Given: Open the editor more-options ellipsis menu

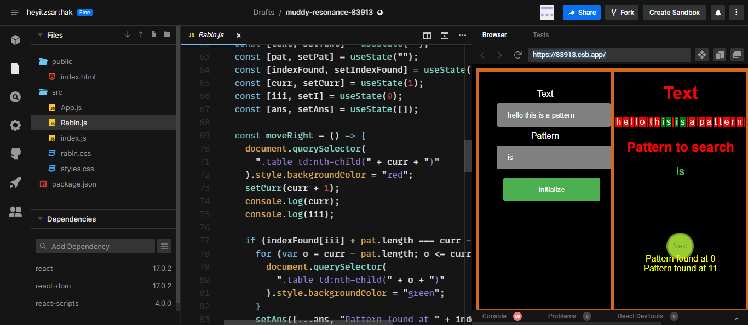Looking at the screenshot, I should [463, 35].
